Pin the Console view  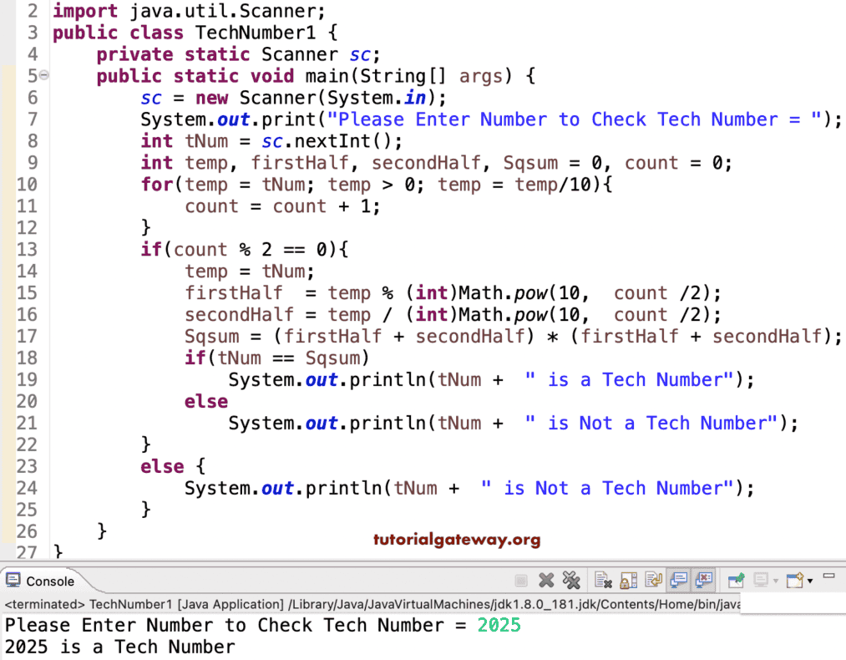pyautogui.click(x=735, y=579)
